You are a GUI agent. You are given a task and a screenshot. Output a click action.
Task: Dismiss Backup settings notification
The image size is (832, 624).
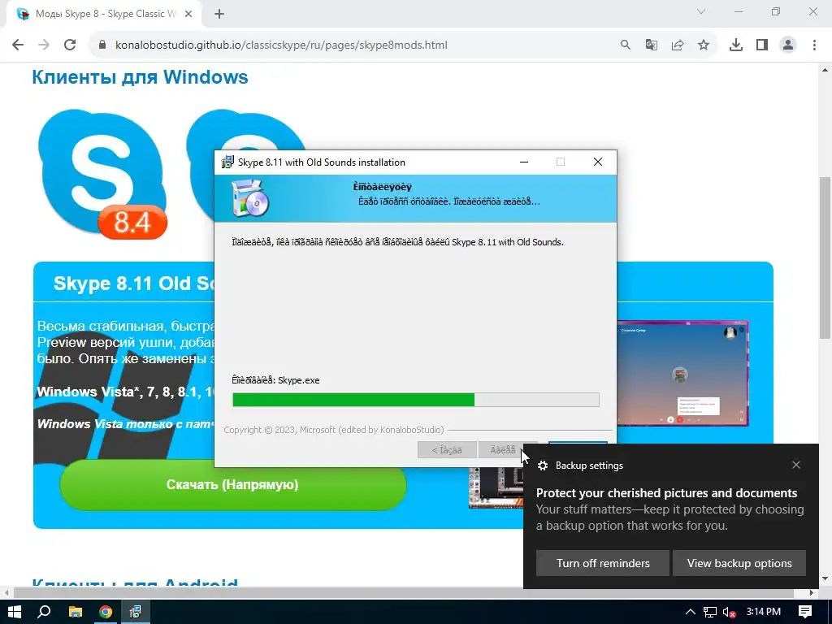pos(796,465)
